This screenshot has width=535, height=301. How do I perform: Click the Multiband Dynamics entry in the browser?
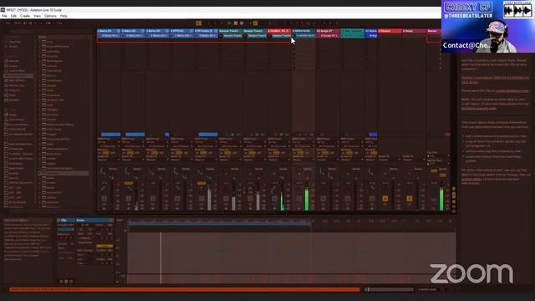[59, 169]
